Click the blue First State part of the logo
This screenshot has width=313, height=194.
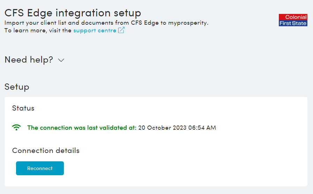coord(293,23)
